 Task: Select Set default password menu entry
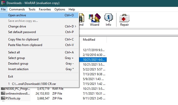click(39, 32)
